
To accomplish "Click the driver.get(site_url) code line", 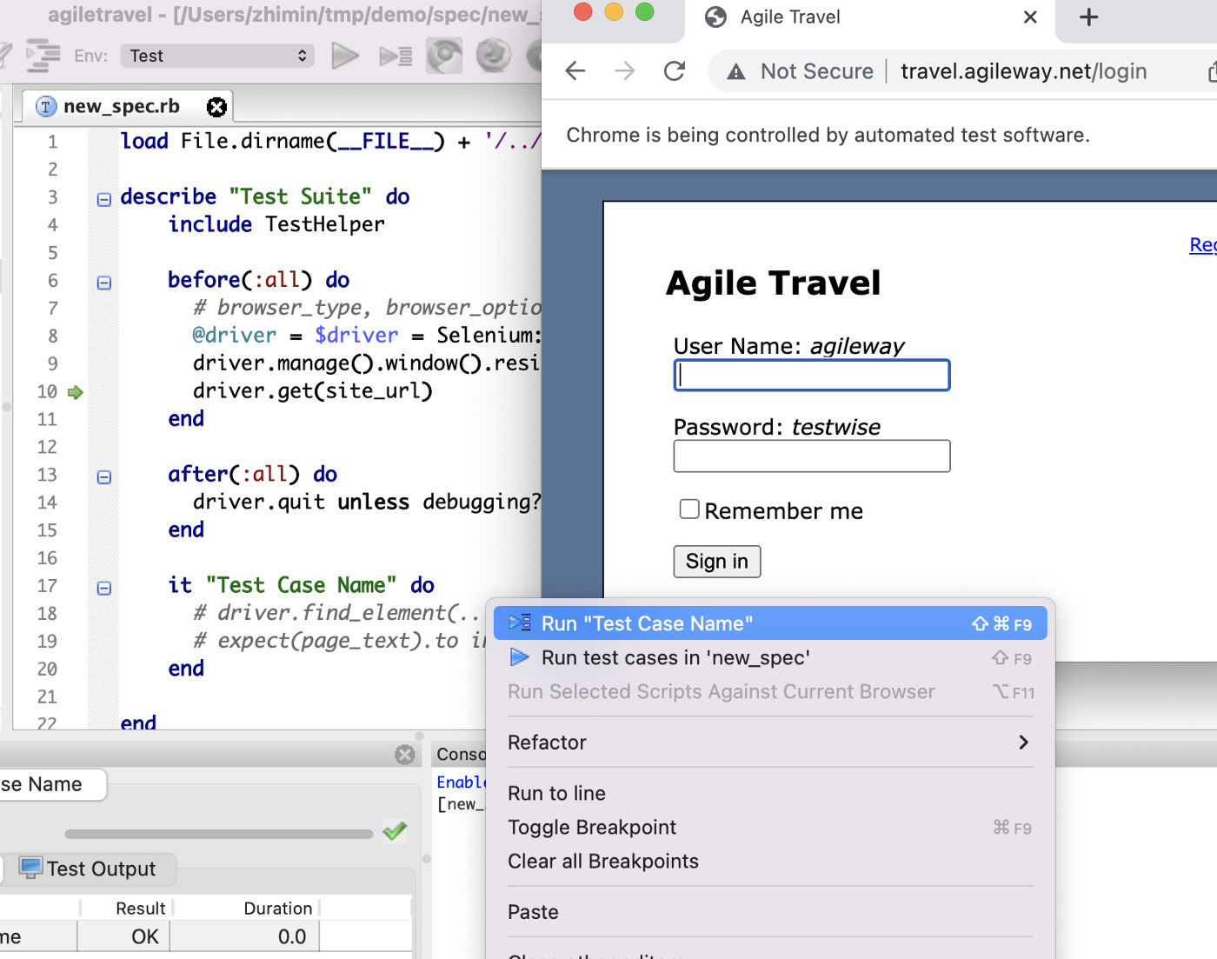I will (313, 391).
